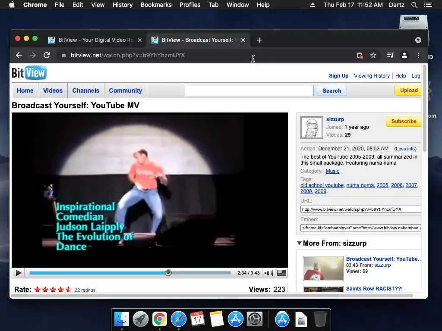This screenshot has width=442, height=331.
Task: Open the Apple menu
Action: (x=12, y=5)
